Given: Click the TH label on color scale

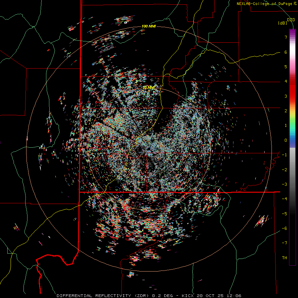Looking at the screenshot, I should 284,258.
